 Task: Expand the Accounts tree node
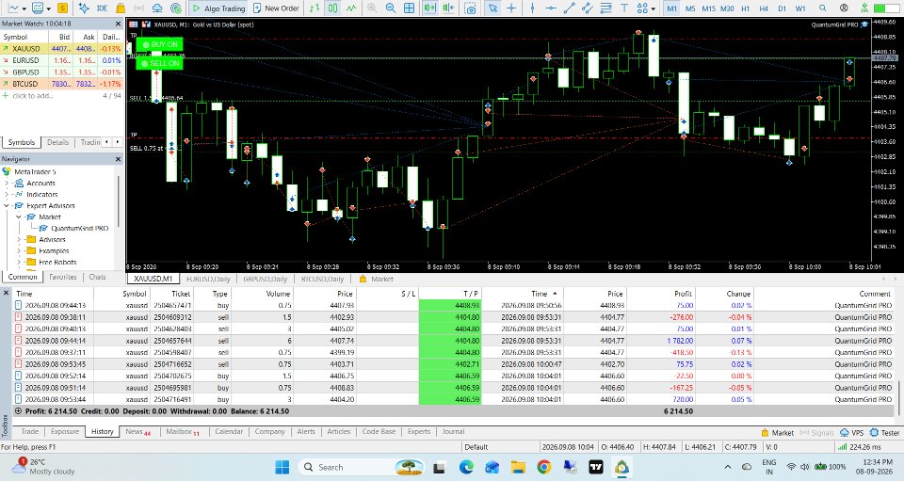7,184
